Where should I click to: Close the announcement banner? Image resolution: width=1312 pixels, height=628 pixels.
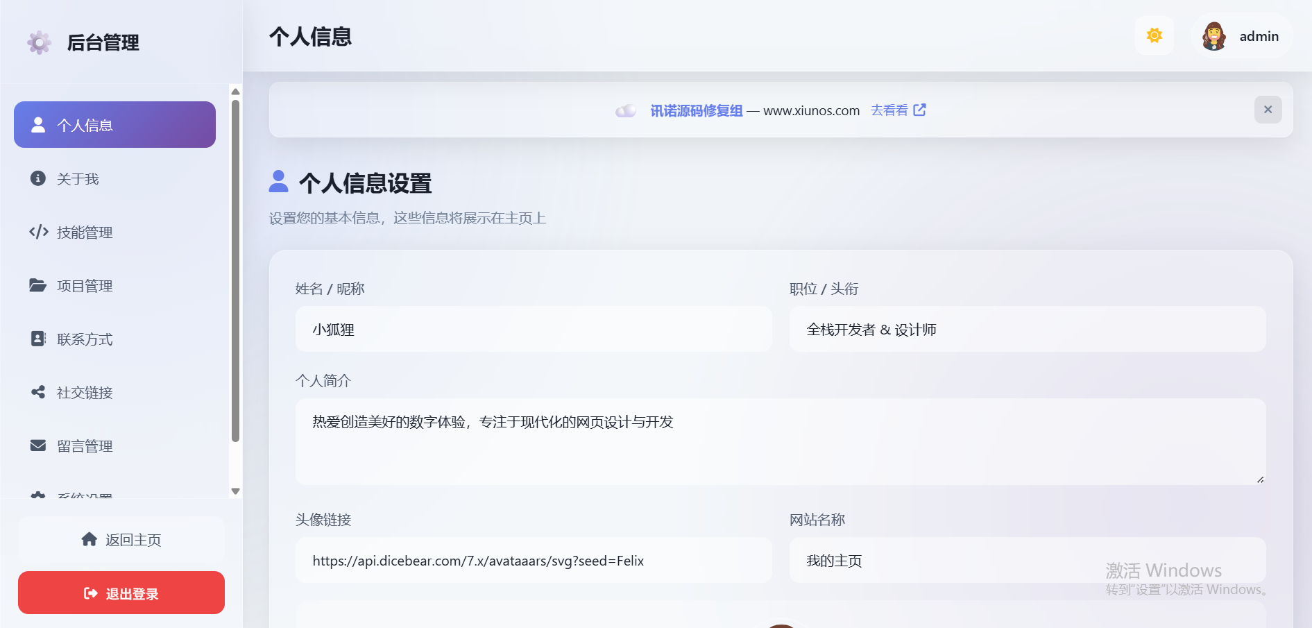tap(1268, 110)
